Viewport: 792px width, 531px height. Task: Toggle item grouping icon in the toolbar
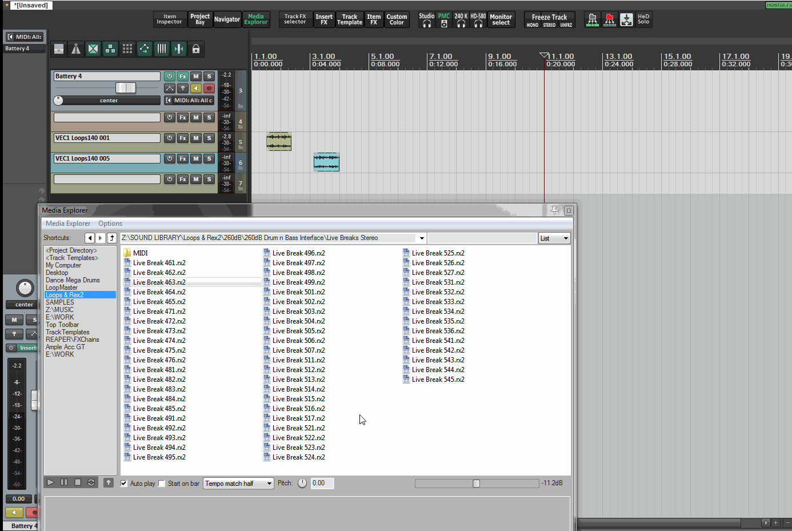(110, 49)
